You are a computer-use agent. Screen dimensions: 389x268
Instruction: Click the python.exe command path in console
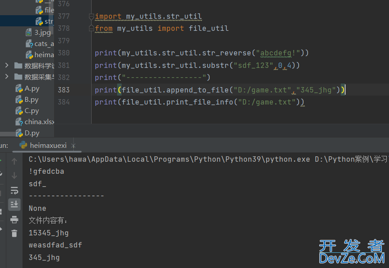[x=169, y=159]
